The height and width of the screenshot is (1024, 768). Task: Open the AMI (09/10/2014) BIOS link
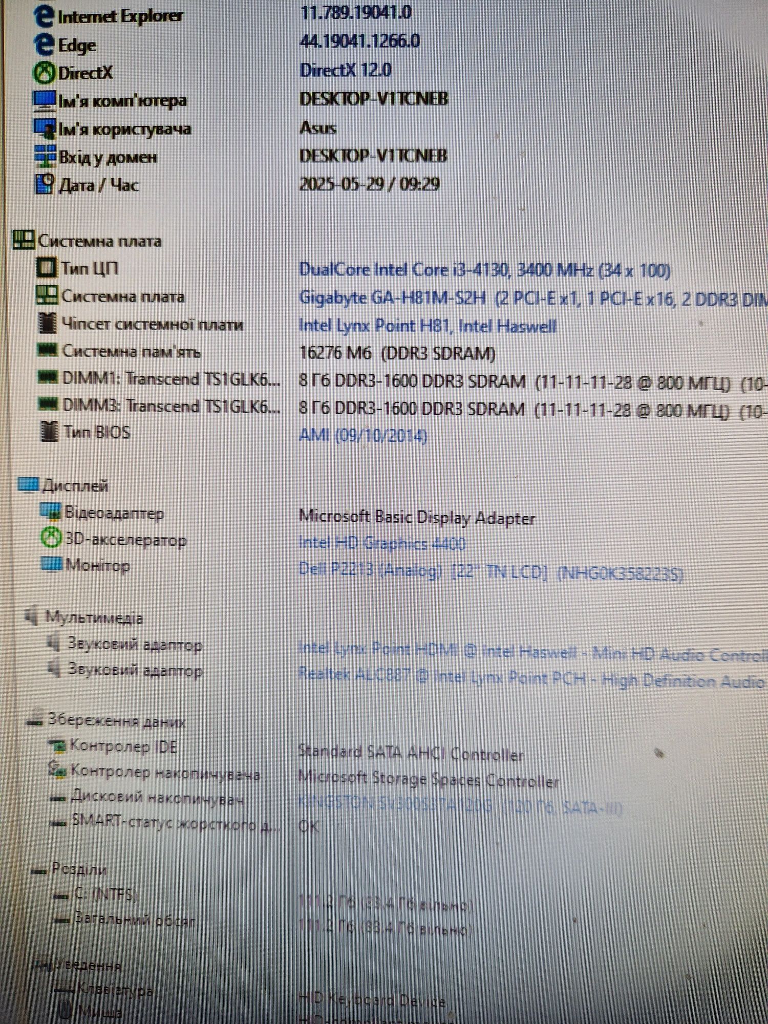point(363,435)
